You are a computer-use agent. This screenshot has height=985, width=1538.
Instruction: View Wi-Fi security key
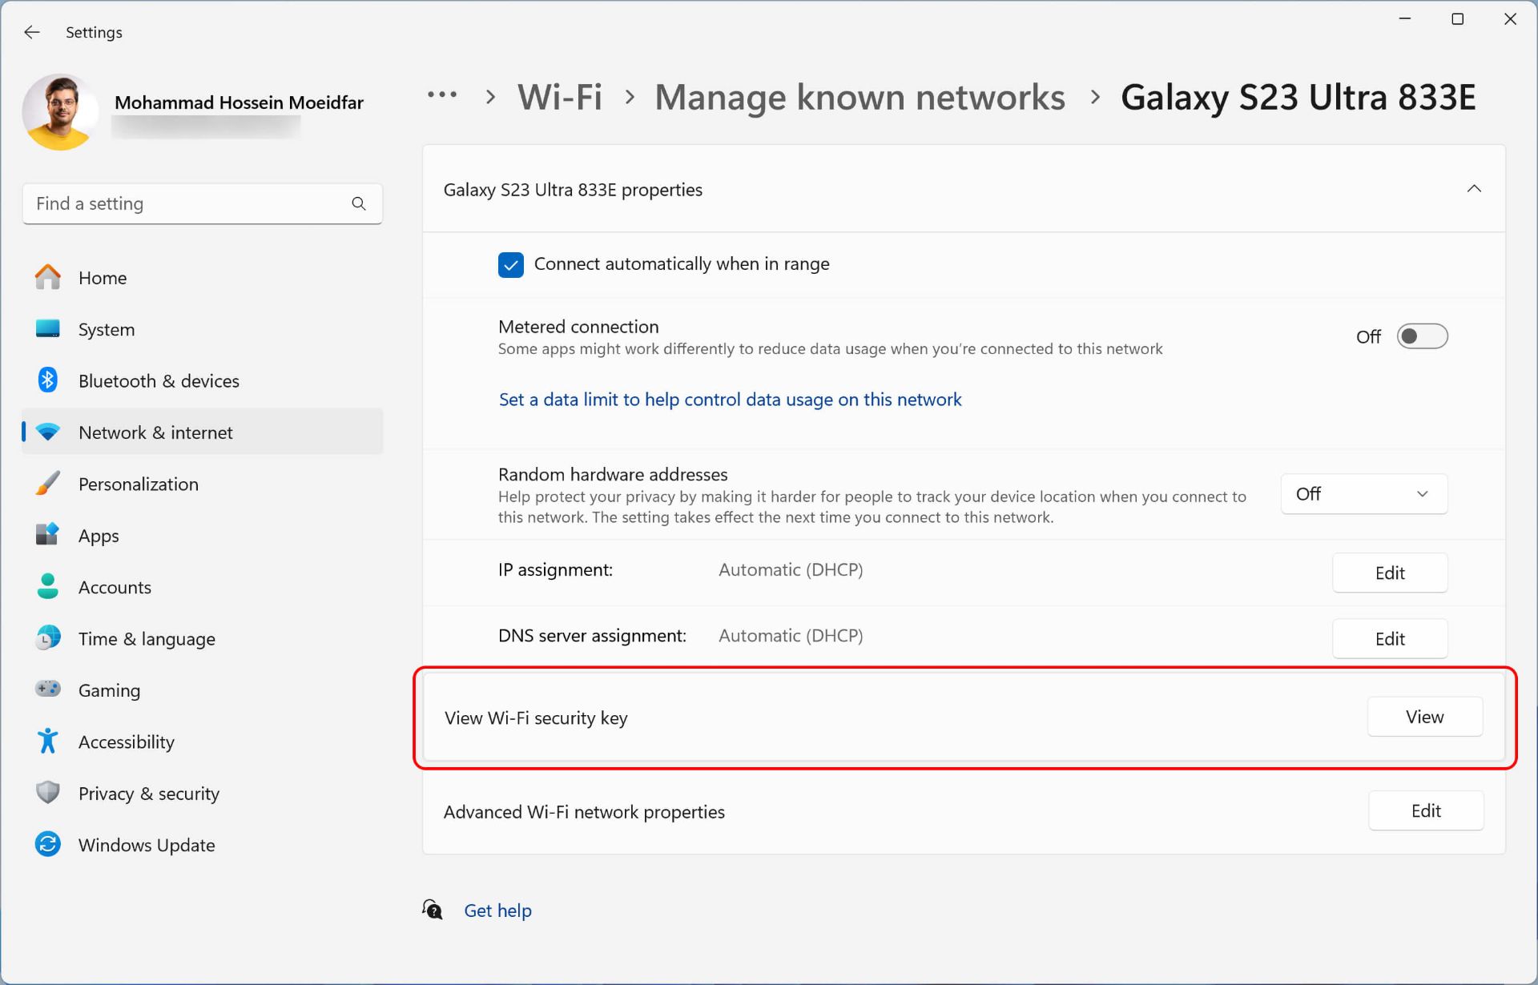point(1424,717)
